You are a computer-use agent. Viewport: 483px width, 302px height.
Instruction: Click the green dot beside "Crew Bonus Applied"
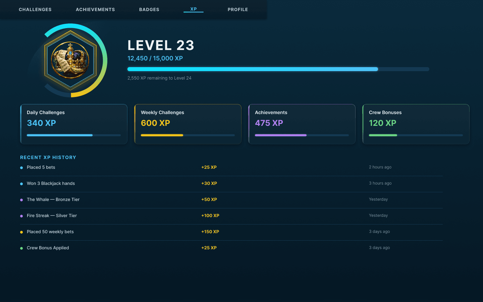[x=21, y=248]
